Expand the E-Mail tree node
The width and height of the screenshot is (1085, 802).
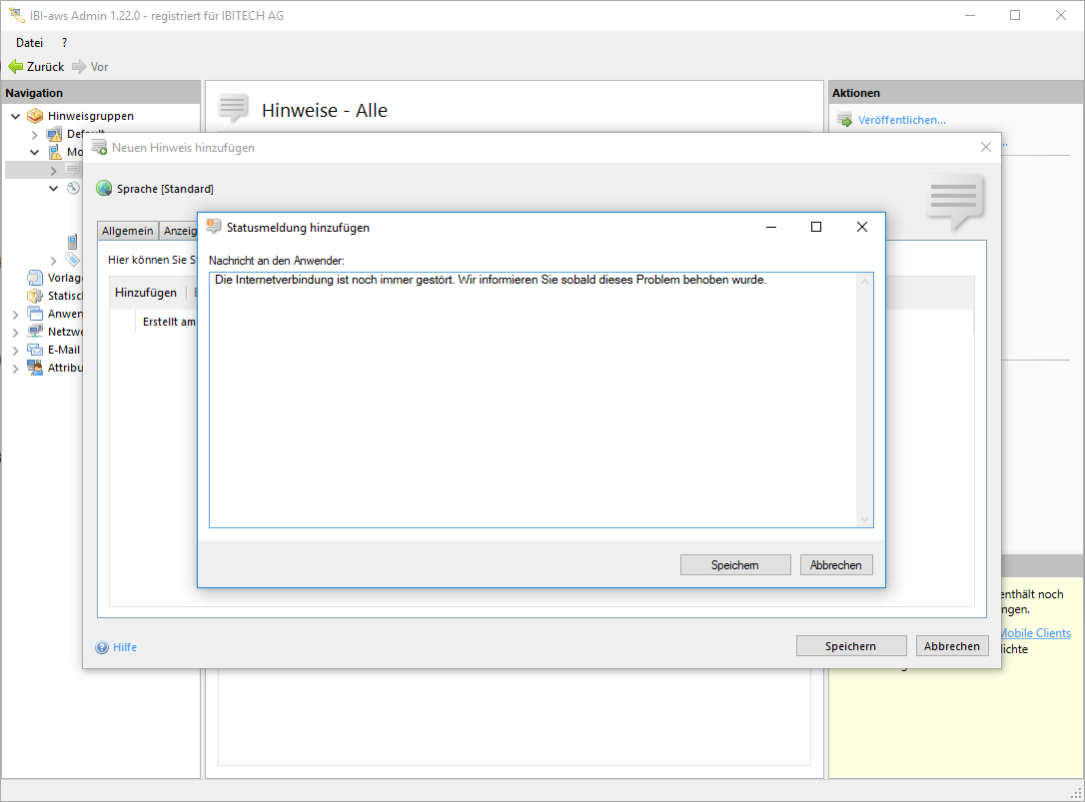pos(15,350)
